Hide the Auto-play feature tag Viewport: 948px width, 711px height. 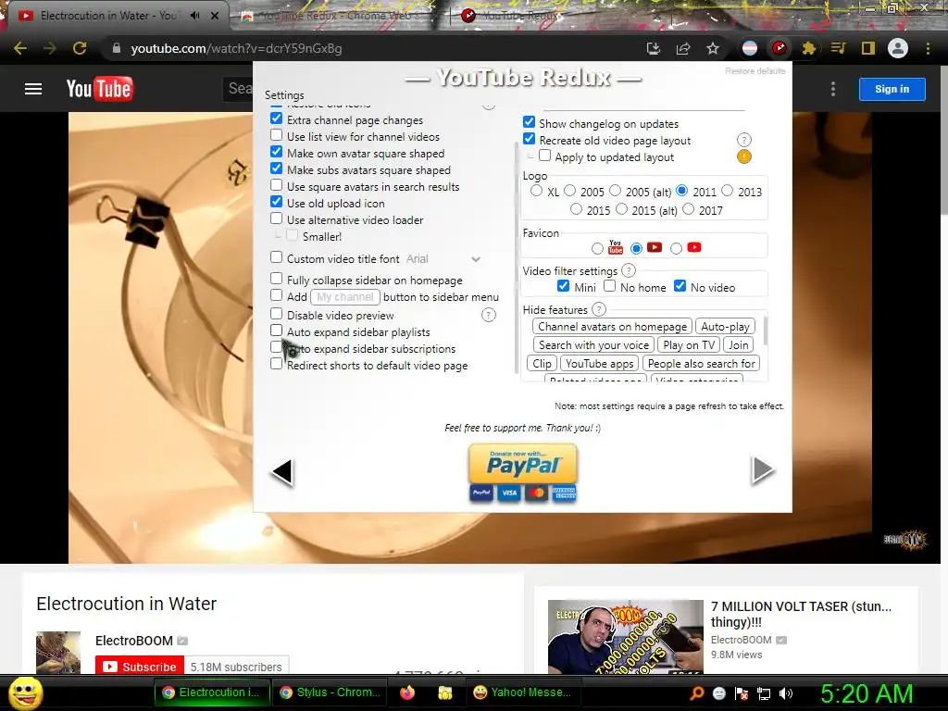click(725, 327)
